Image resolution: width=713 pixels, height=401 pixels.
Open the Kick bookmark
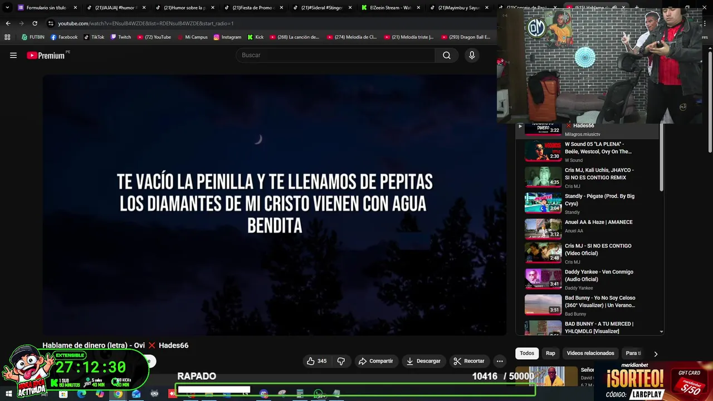tap(256, 37)
